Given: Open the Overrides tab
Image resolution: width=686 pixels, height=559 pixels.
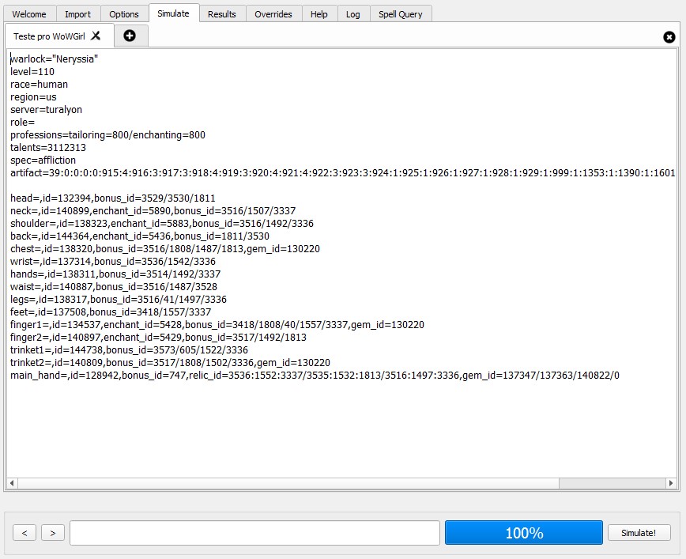Looking at the screenshot, I should (x=273, y=14).
